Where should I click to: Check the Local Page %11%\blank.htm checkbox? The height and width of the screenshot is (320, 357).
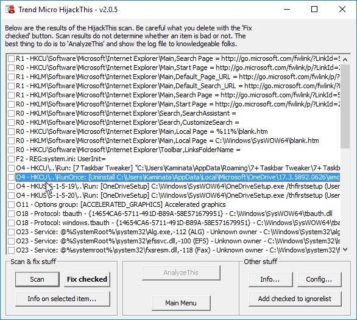[11, 131]
